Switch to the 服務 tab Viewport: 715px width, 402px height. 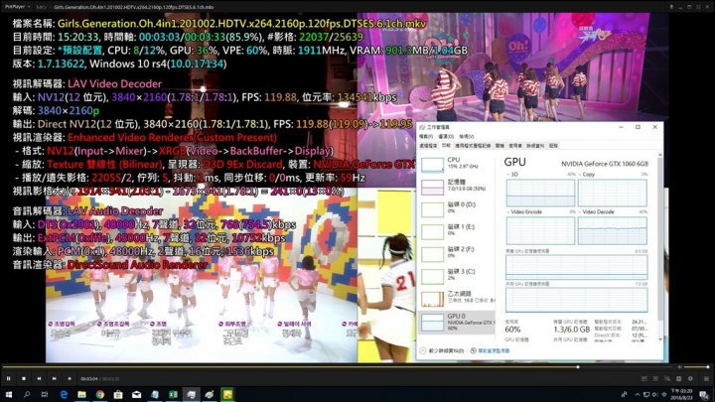(553, 146)
